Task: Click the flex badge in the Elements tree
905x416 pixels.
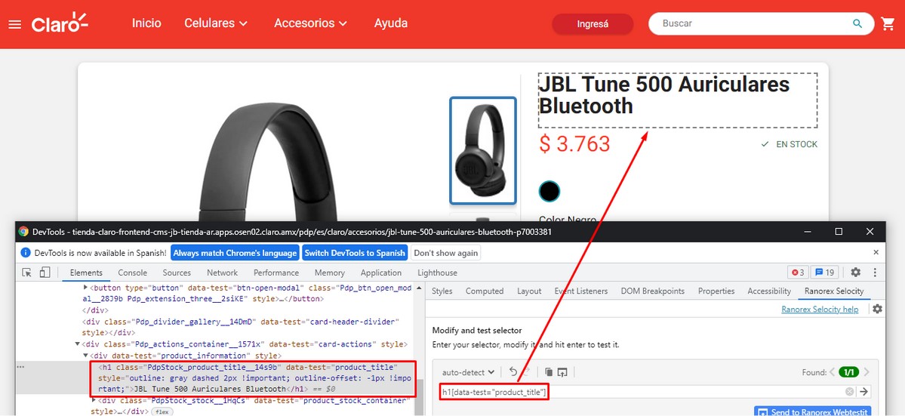Action: tap(162, 411)
